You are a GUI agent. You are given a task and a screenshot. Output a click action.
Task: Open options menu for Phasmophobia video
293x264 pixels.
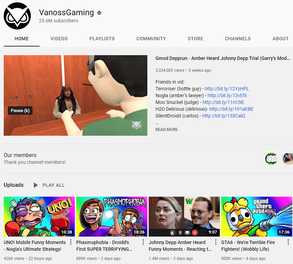(x=143, y=242)
